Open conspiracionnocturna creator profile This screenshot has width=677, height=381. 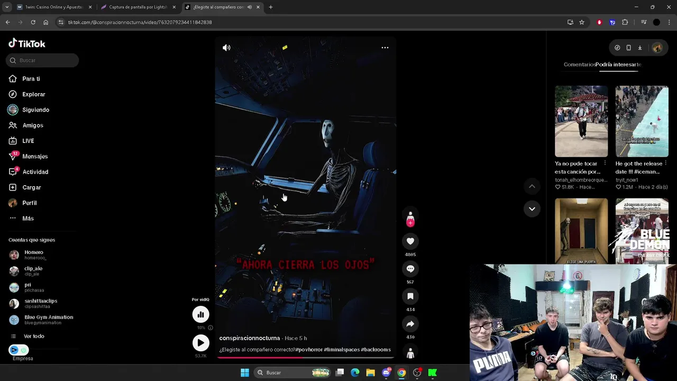(x=250, y=338)
